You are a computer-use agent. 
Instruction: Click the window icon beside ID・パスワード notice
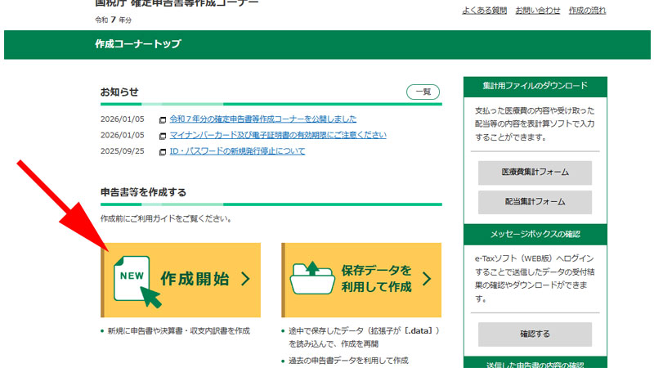(163, 152)
